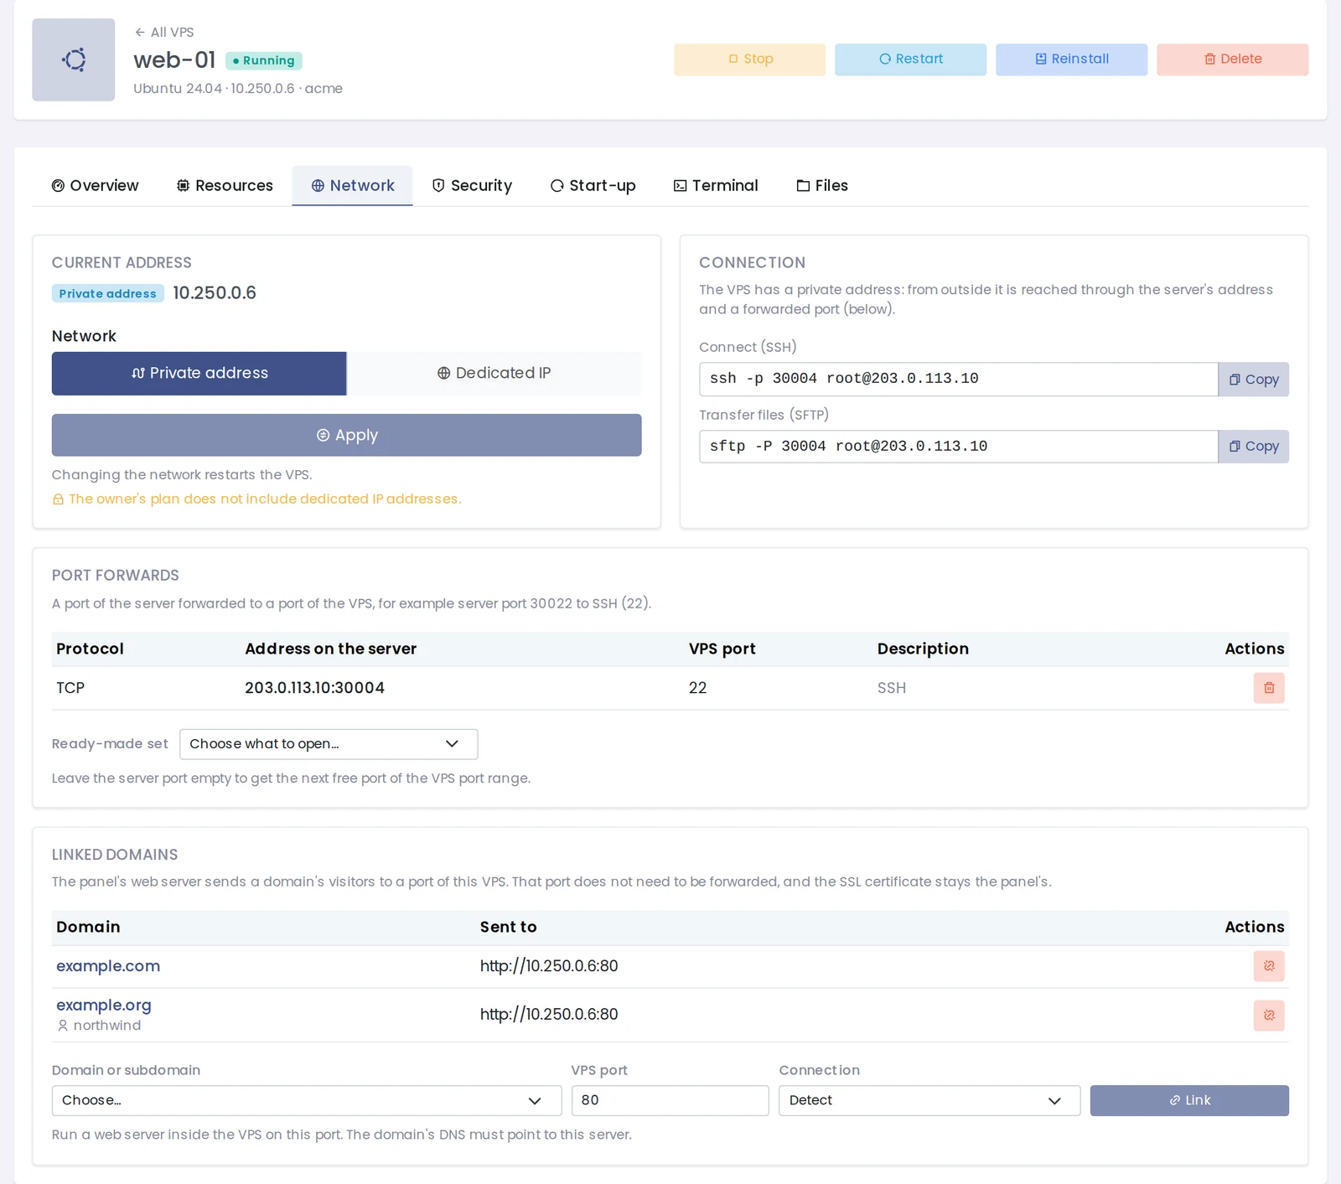1341x1184 pixels.
Task: Restart the web-01 VPS
Action: pos(910,59)
